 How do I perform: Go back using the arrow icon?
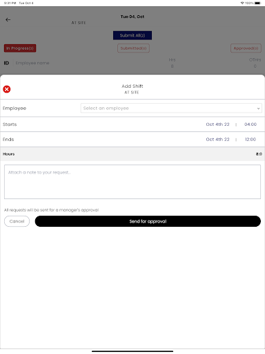coord(8,20)
